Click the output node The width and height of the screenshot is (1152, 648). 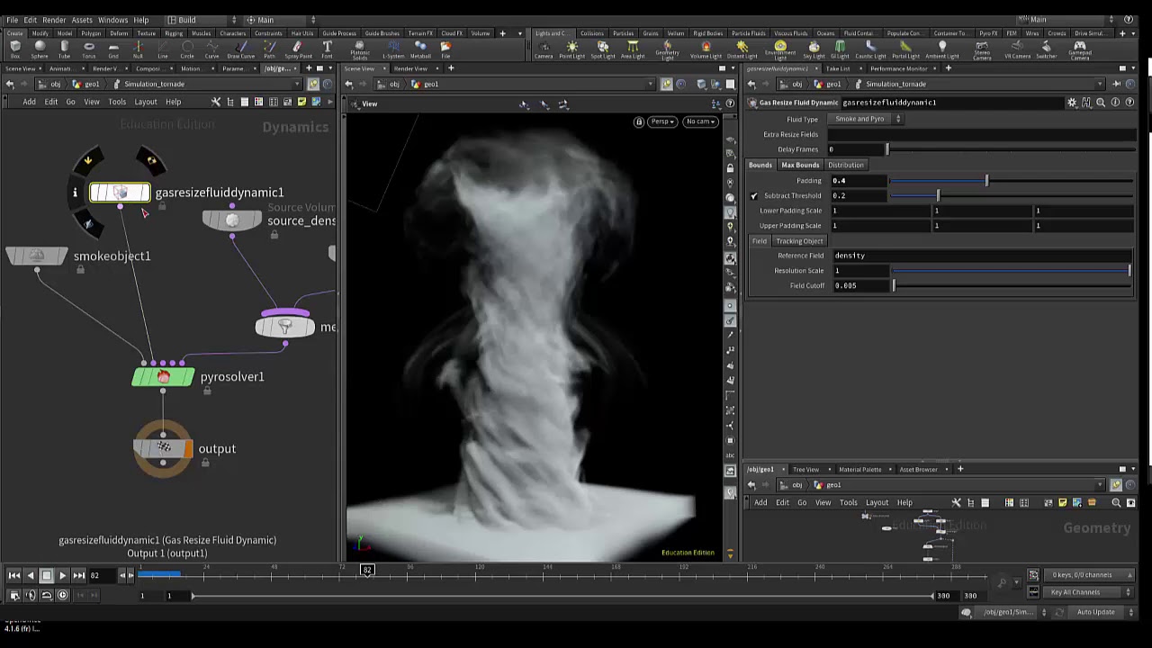[163, 448]
